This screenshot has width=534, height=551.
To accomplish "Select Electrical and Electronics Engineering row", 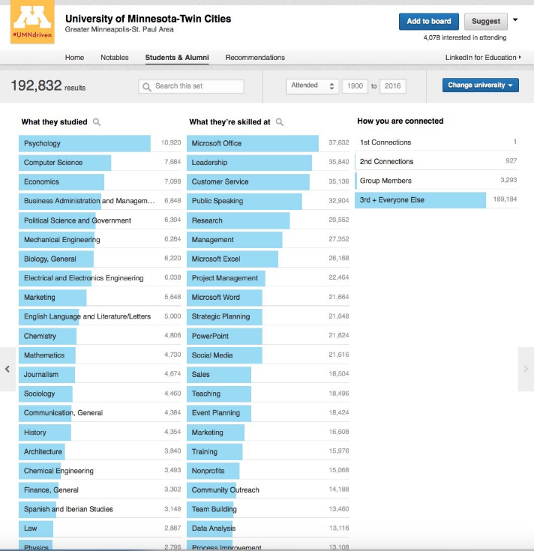I will [x=100, y=278].
